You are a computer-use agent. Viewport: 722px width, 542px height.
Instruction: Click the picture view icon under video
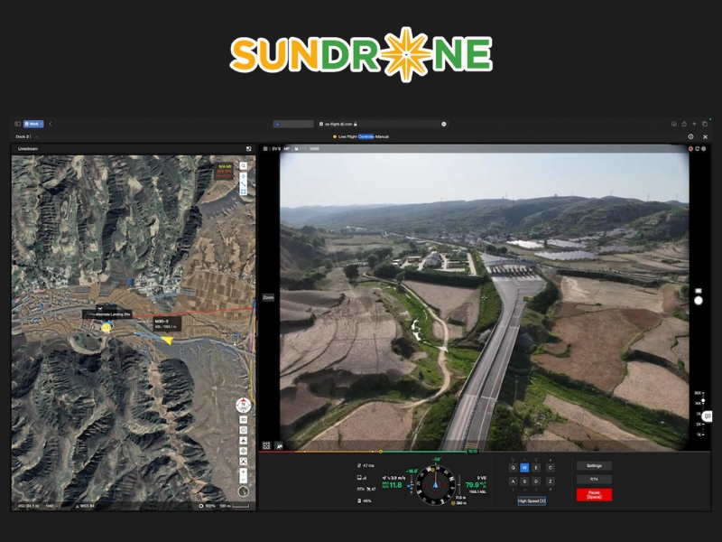(279, 445)
